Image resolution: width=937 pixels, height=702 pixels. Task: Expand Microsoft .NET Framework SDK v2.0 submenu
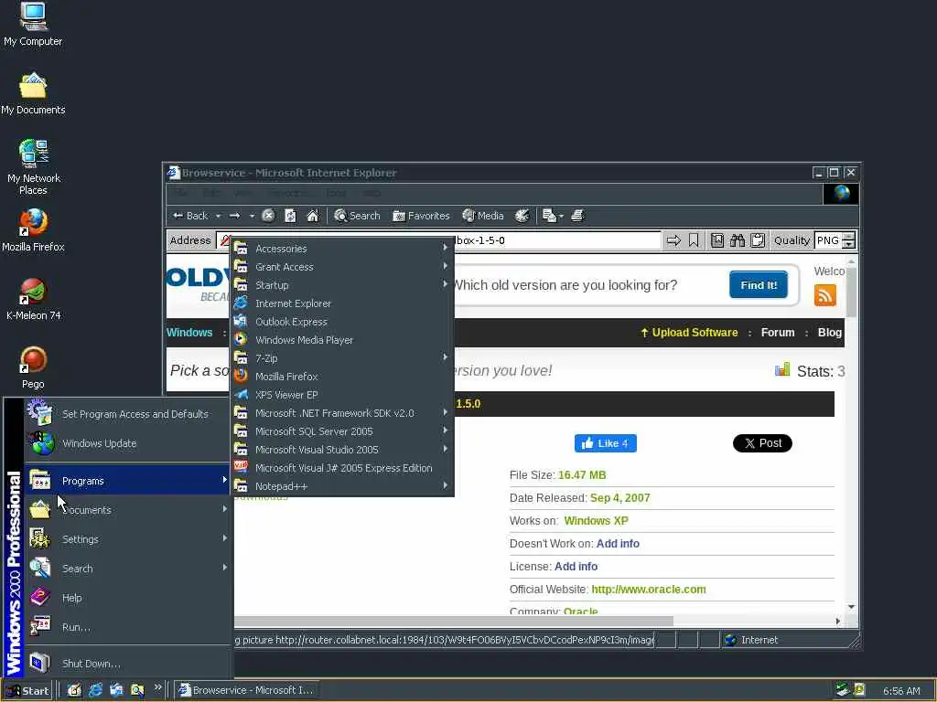[342, 413]
